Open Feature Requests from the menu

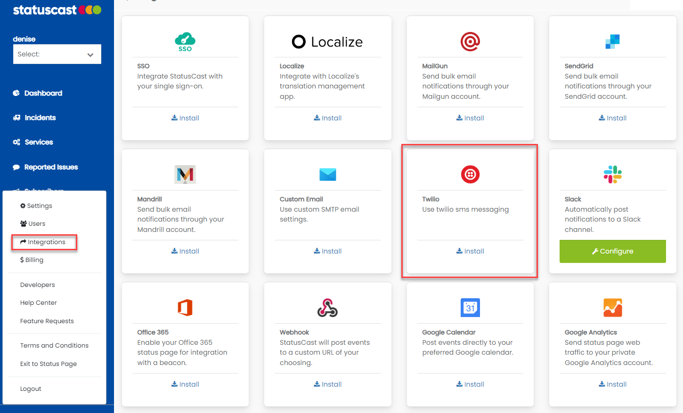(x=47, y=321)
